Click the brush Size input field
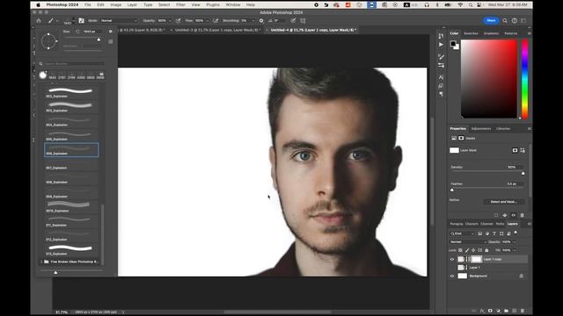Viewport: 563px width, 316px height. (x=92, y=32)
